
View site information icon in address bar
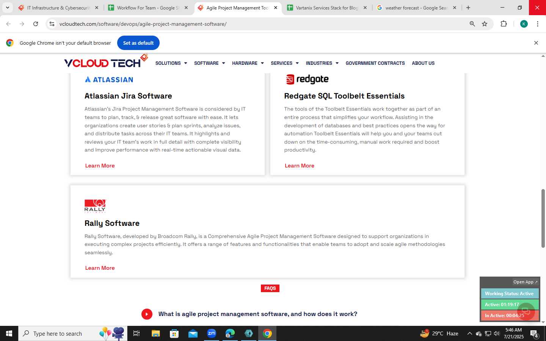tap(52, 24)
